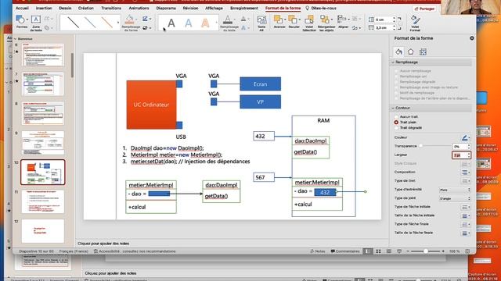Switch to Fill and Line pane tab
501x281 pixels.
(x=398, y=52)
